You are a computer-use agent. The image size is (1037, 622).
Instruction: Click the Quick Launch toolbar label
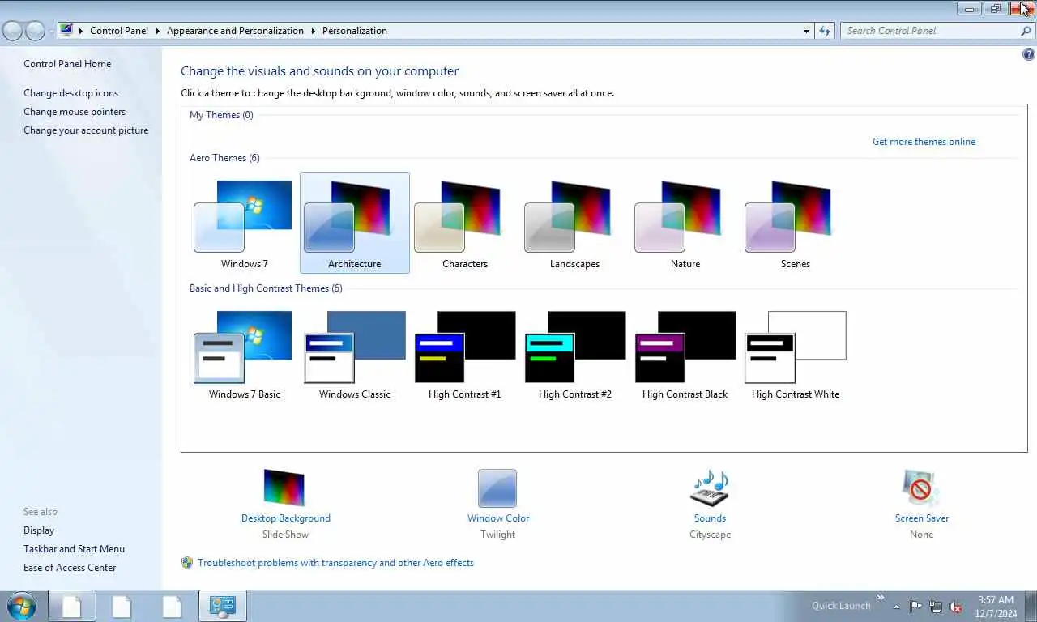[841, 606]
